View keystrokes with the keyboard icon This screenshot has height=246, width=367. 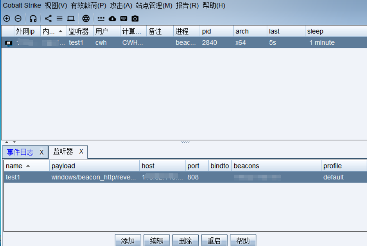[124, 18]
